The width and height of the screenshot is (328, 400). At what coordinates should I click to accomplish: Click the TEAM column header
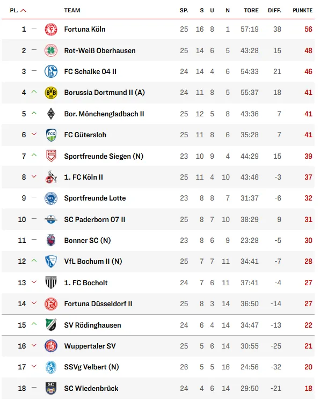72,11
